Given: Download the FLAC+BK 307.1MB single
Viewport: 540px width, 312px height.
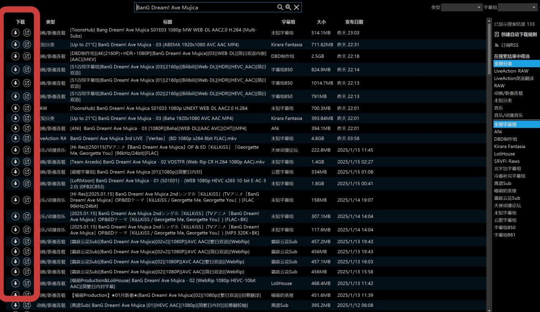Looking at the screenshot, I should (x=16, y=216).
